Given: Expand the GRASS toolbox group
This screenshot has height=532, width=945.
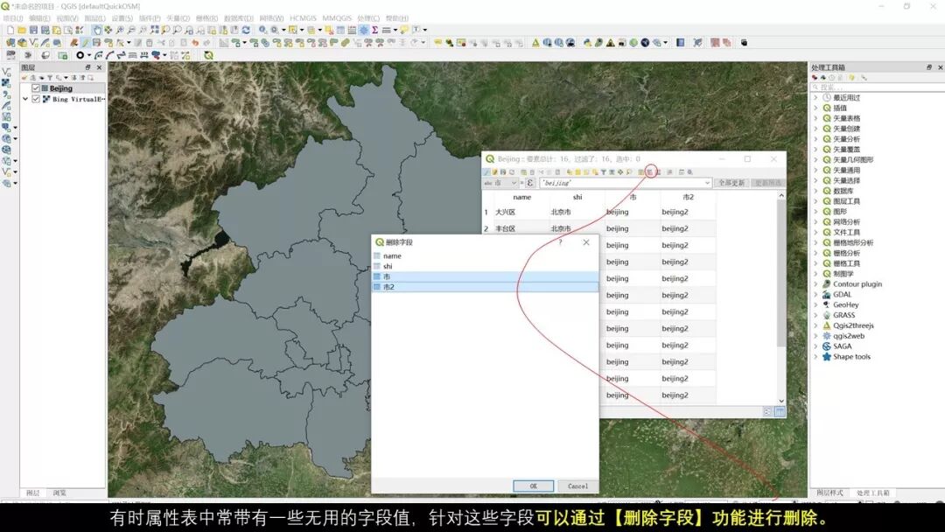Looking at the screenshot, I should (x=815, y=315).
